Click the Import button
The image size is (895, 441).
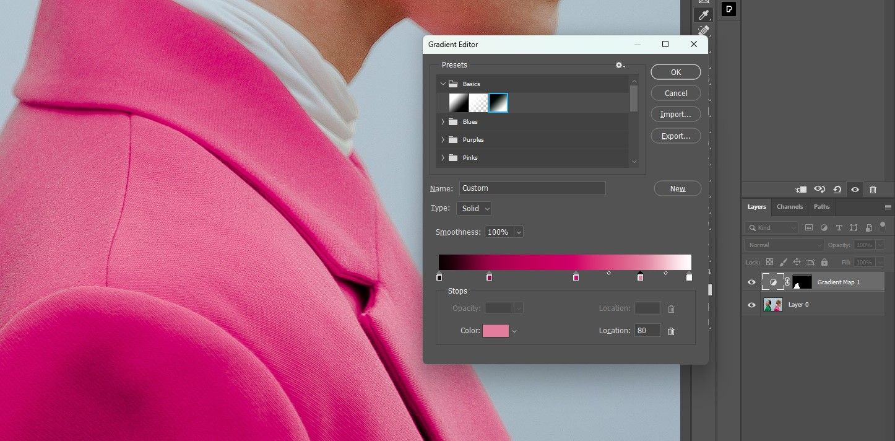[676, 115]
